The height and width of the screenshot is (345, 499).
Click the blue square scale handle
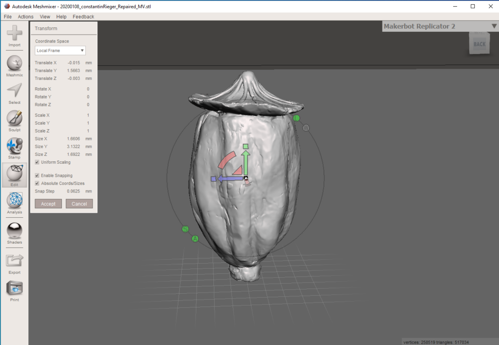click(213, 179)
